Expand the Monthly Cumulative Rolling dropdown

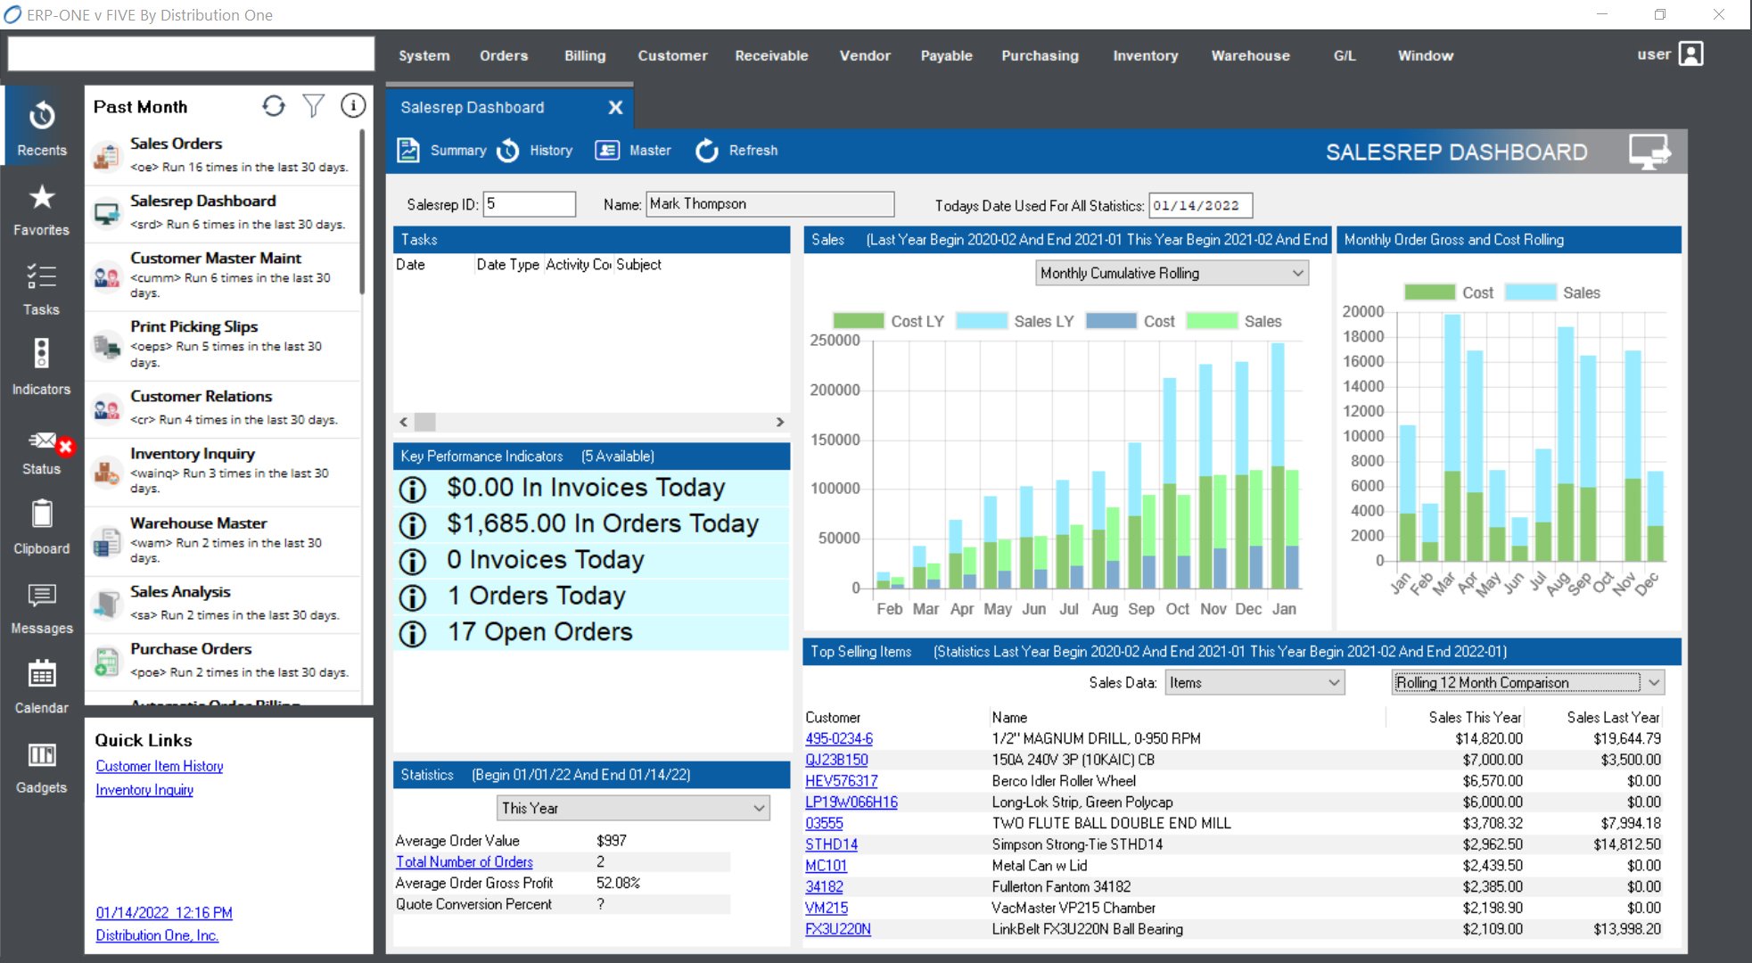1297,274
